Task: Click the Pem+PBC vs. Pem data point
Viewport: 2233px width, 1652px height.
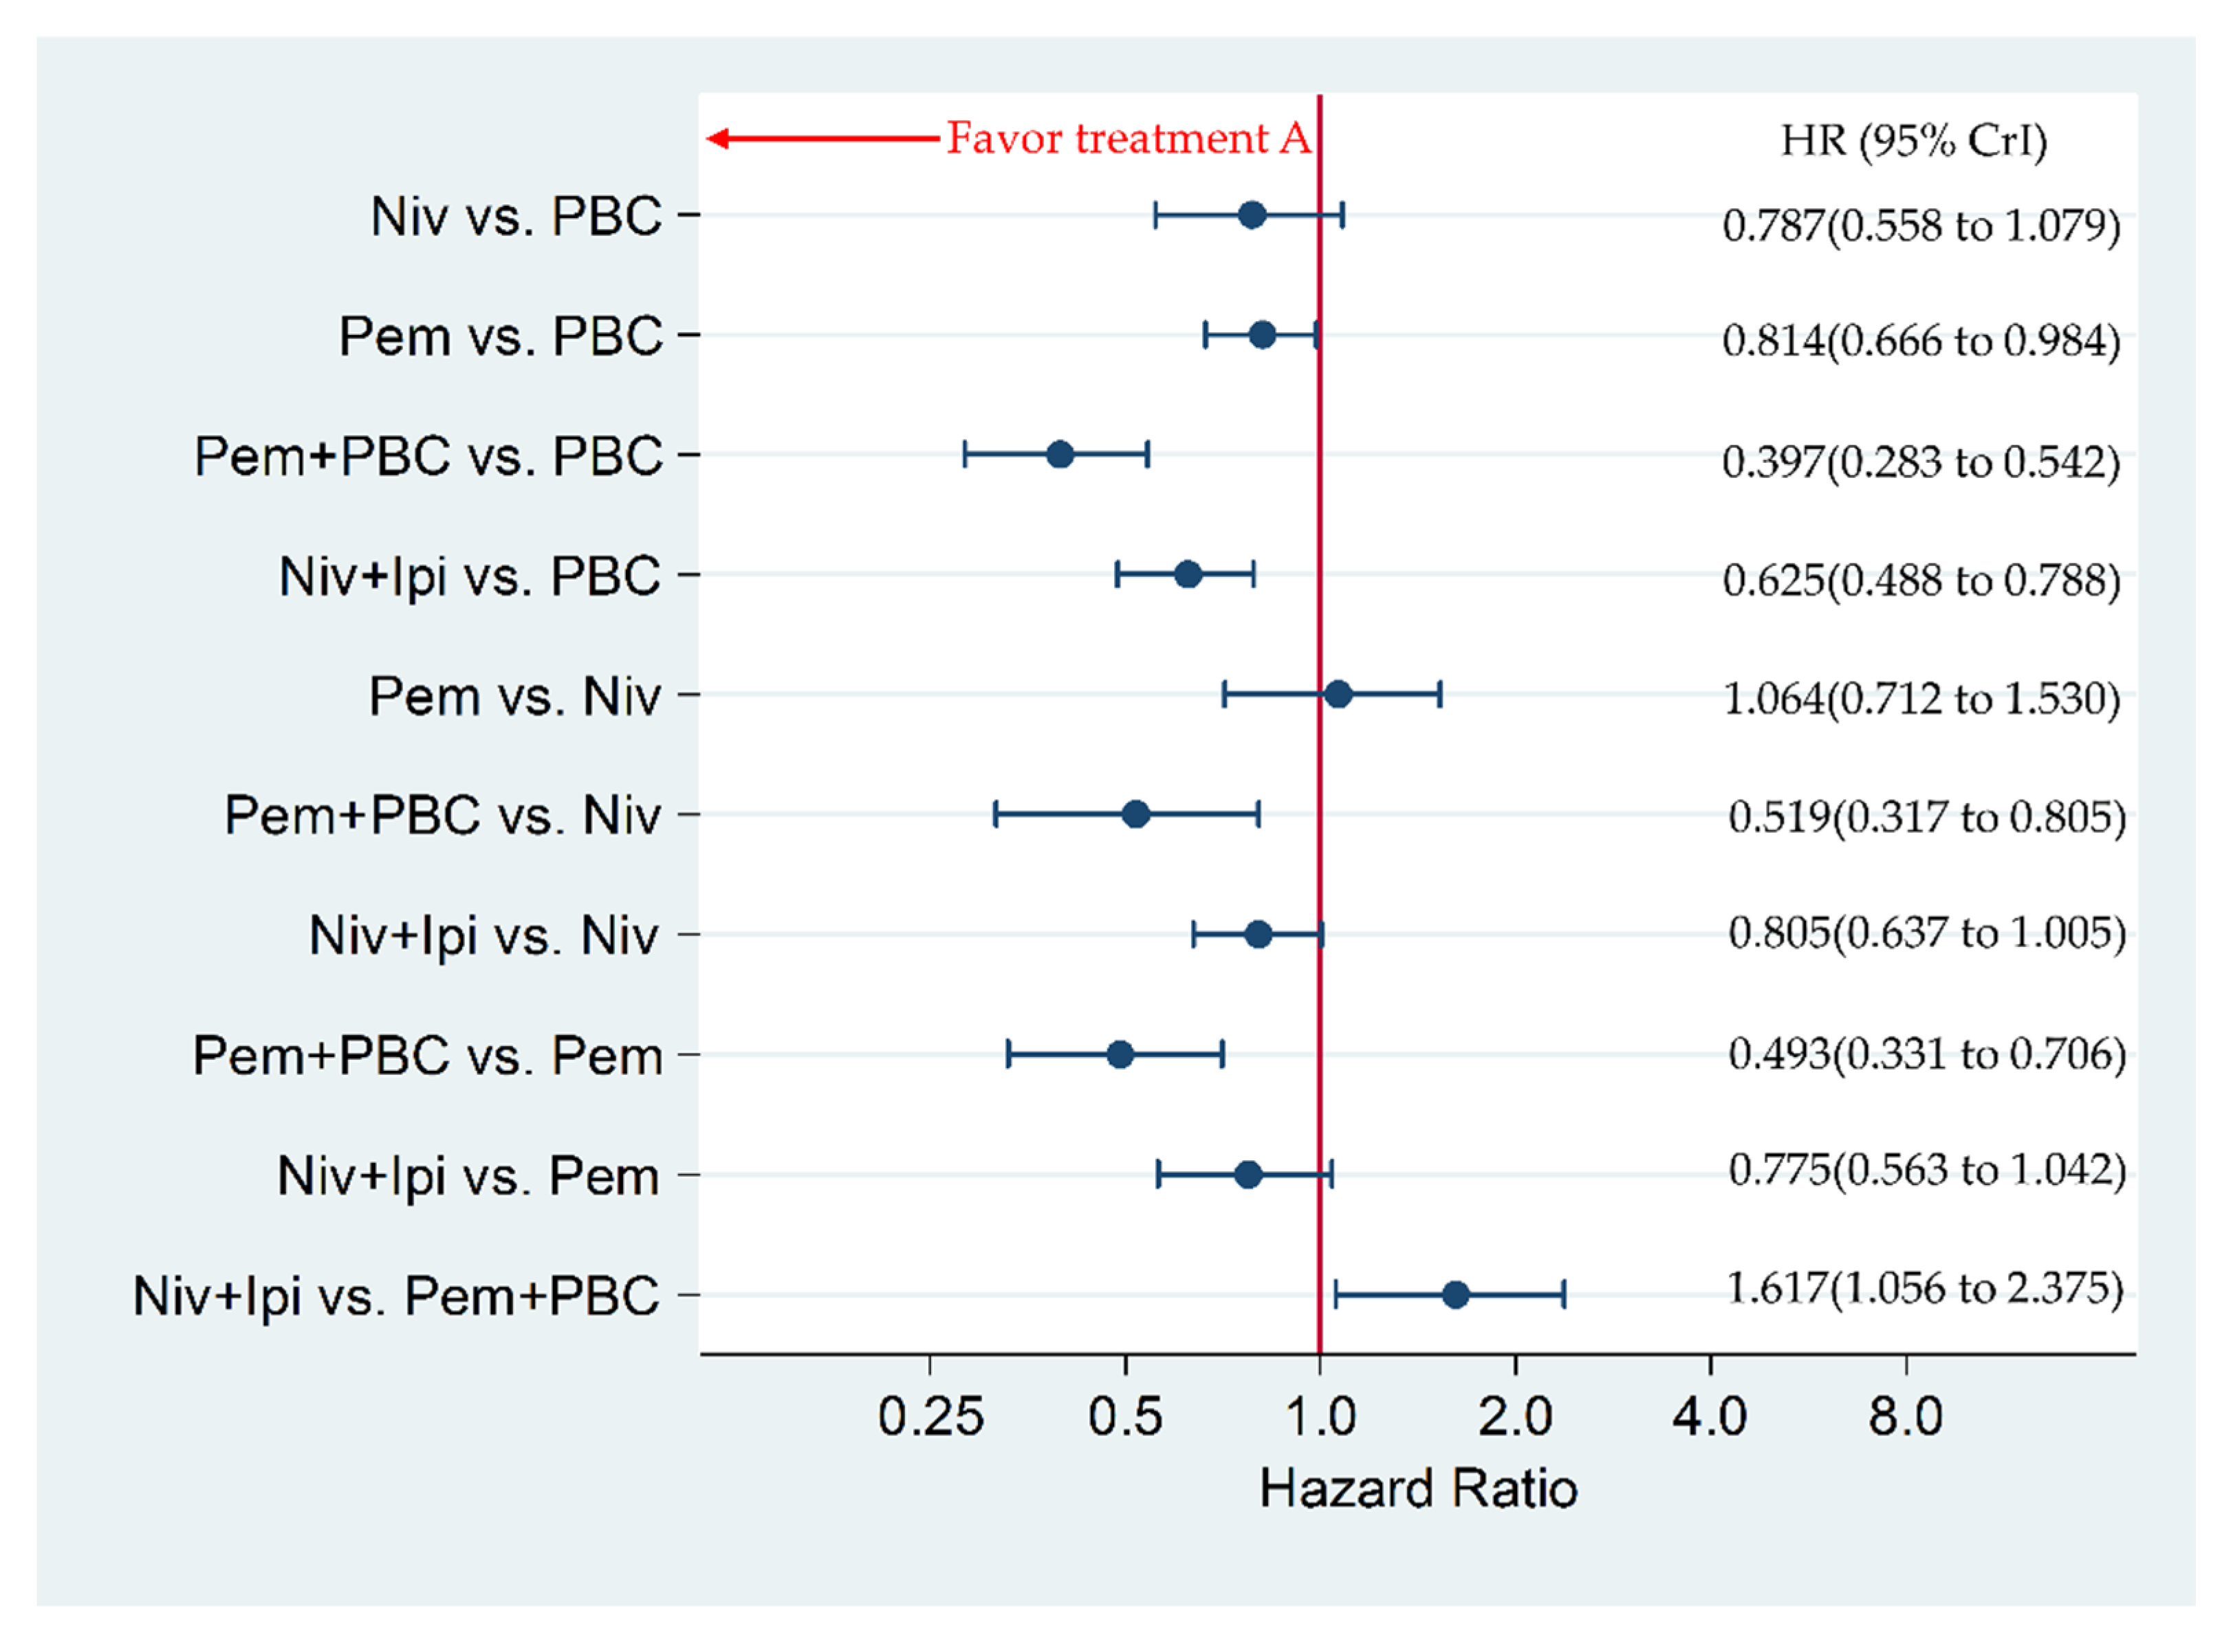Action: point(1120,1055)
